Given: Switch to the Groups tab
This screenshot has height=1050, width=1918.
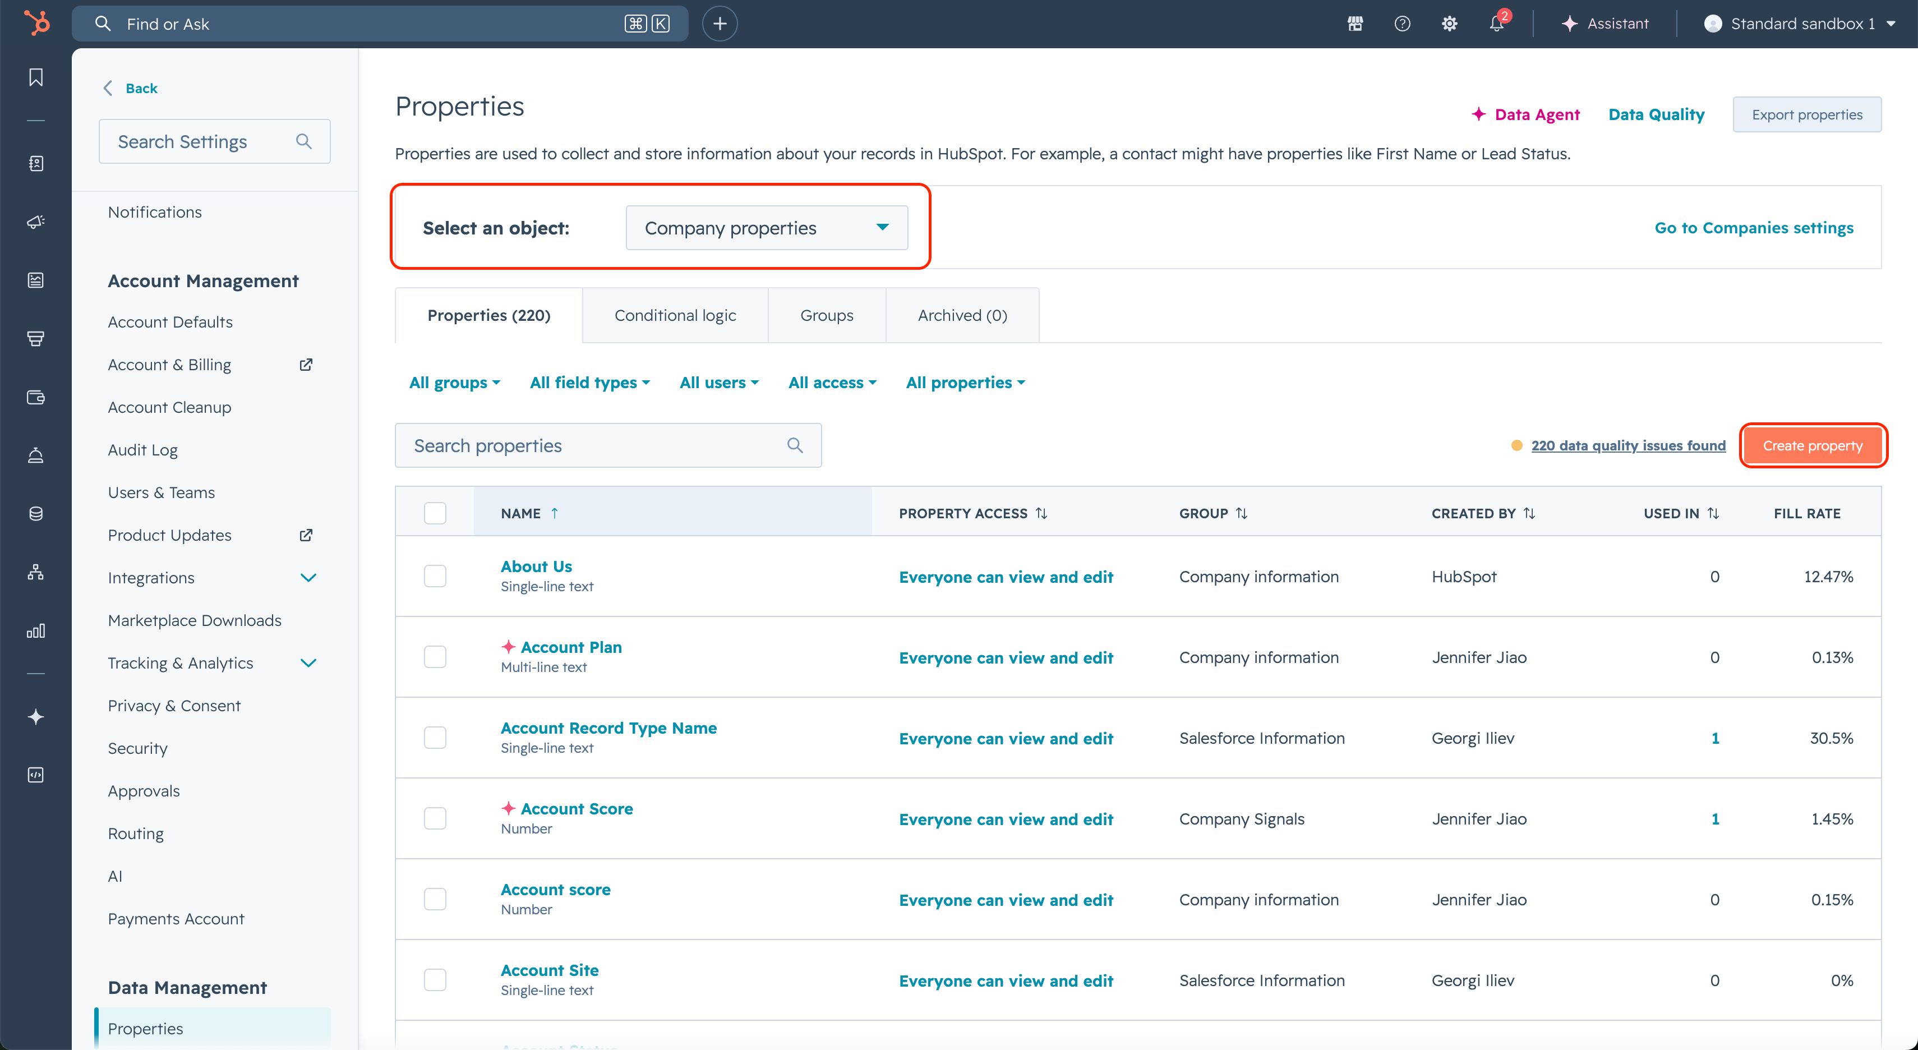Looking at the screenshot, I should point(827,315).
